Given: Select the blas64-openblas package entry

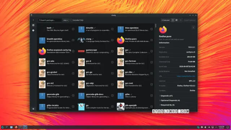Looking at the screenshot, I should [x=57, y=40].
